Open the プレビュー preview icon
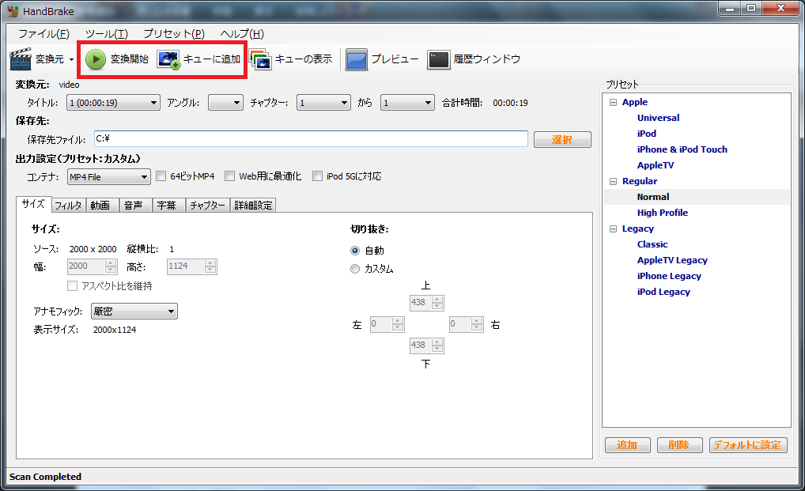Image resolution: width=805 pixels, height=491 pixels. (357, 59)
